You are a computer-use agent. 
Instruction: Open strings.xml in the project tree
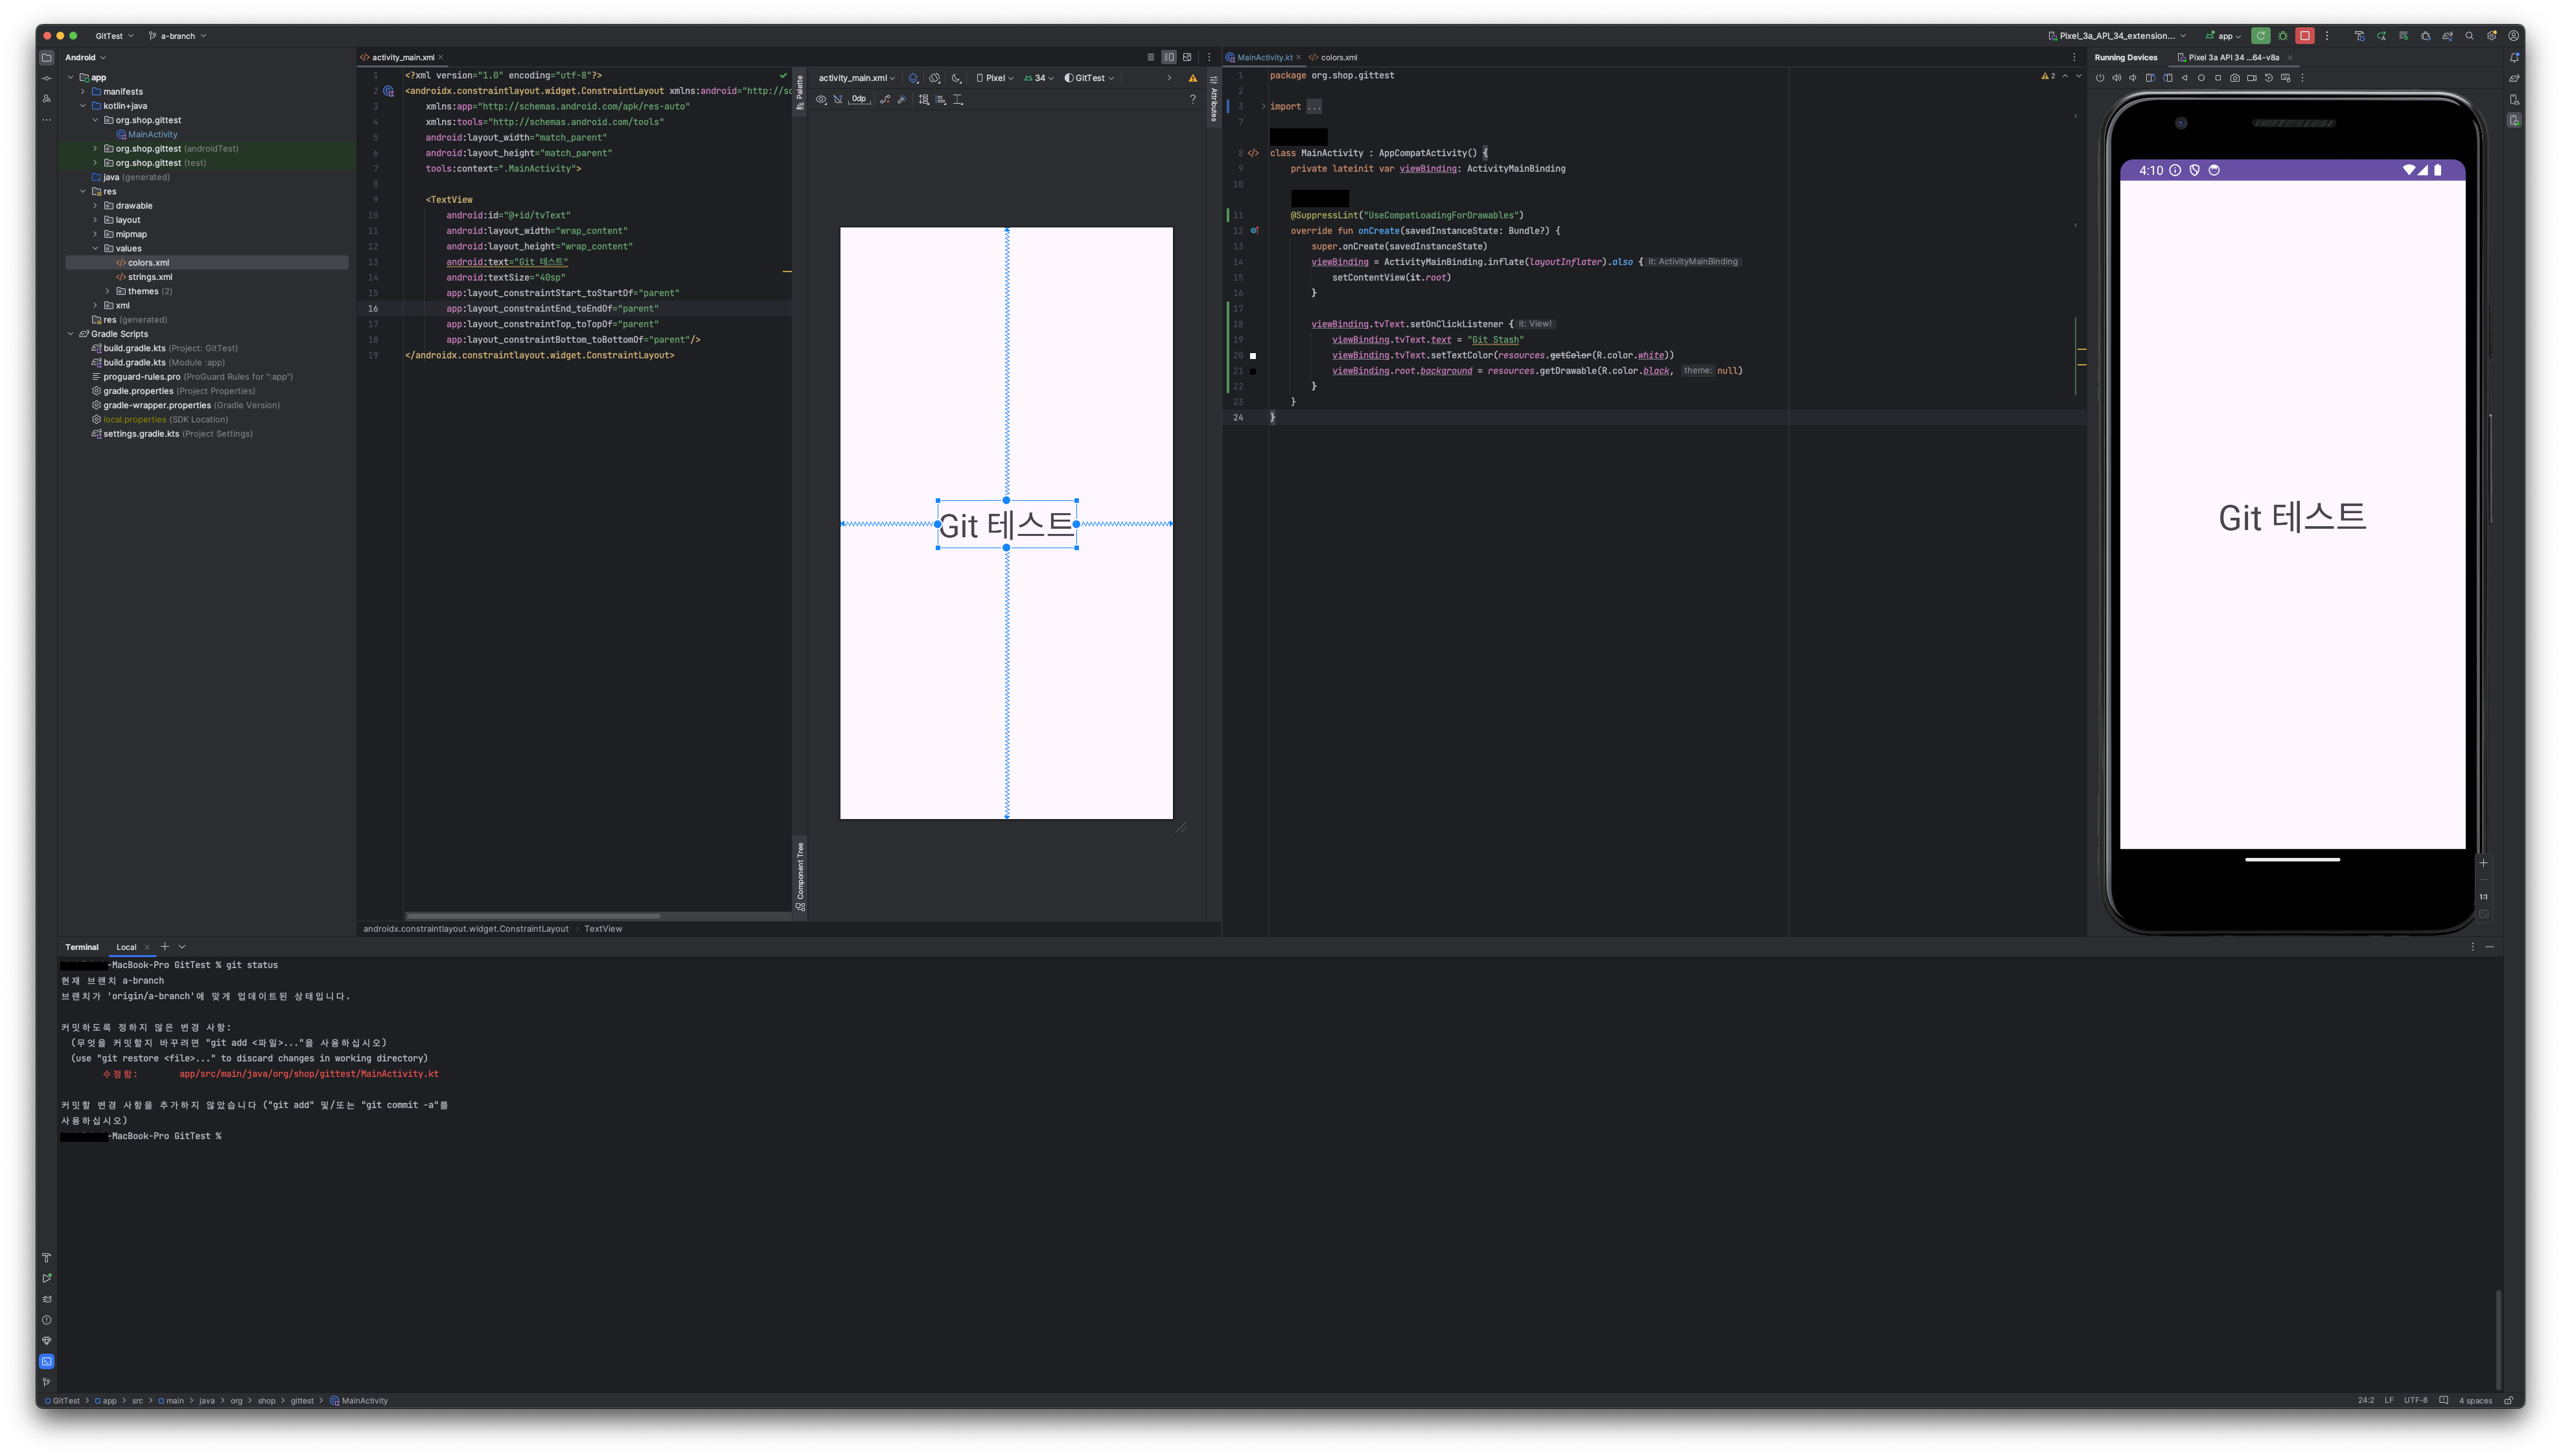(x=149, y=277)
